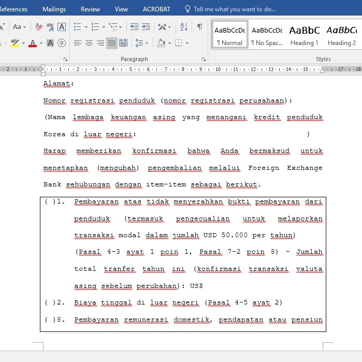
Task: Switch to the Review tab
Action: pos(91,9)
